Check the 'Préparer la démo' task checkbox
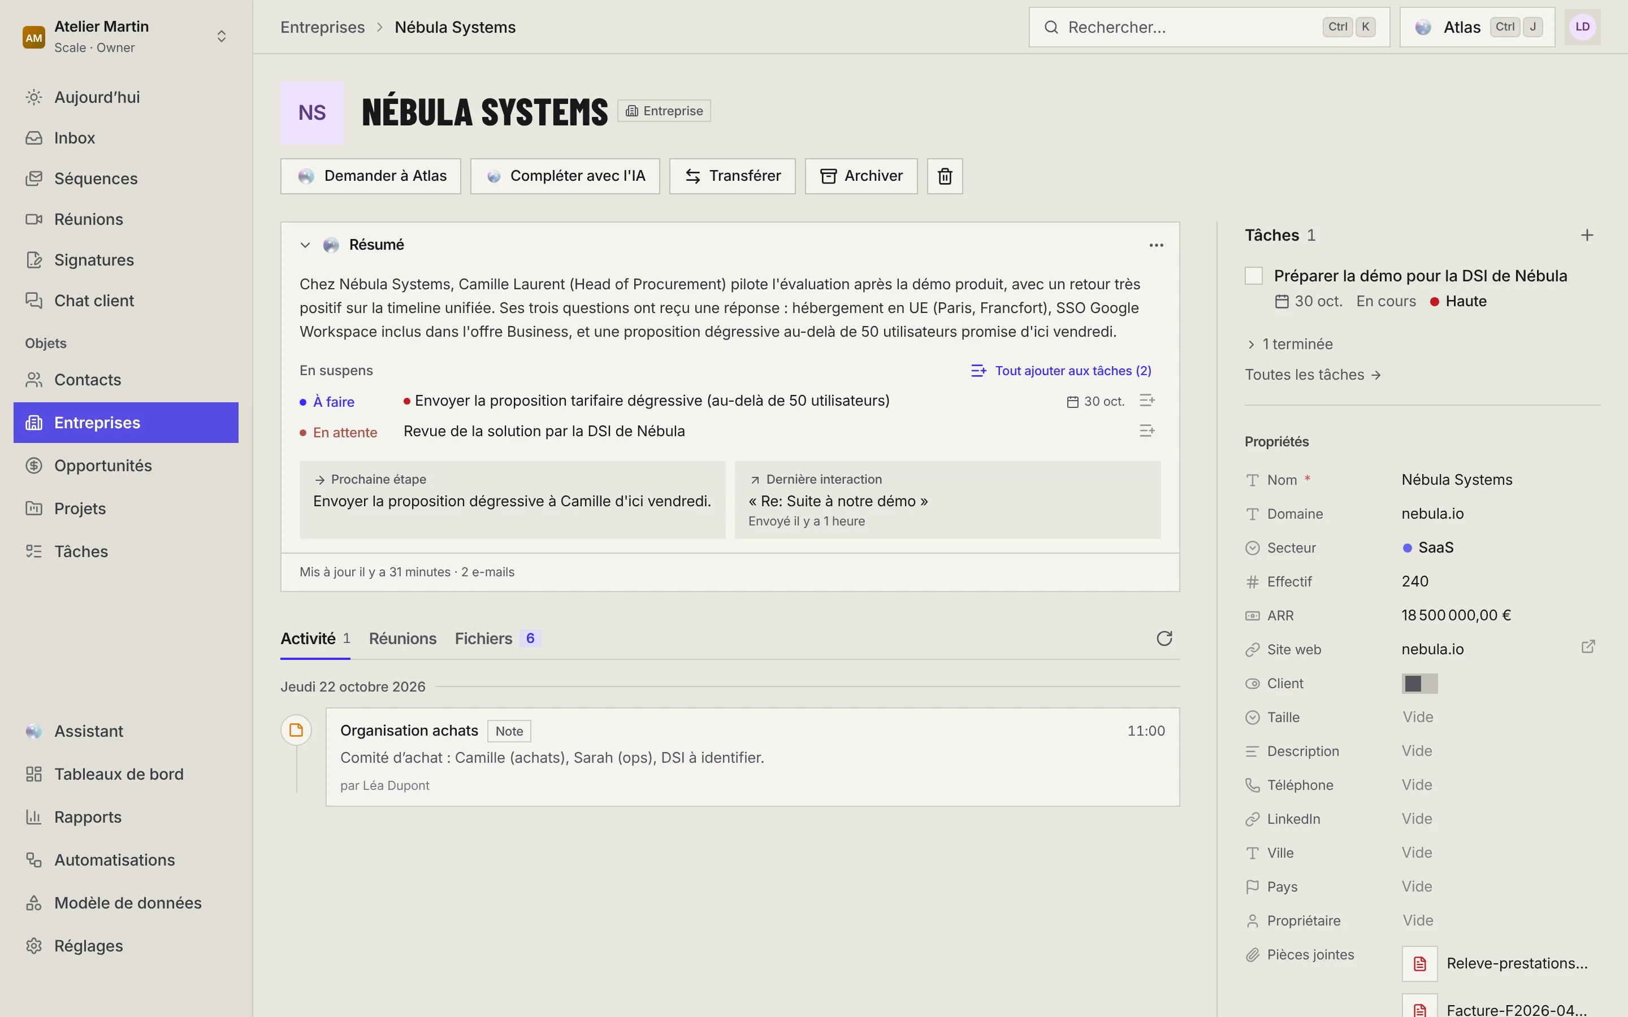The height and width of the screenshot is (1017, 1628). pyautogui.click(x=1253, y=276)
